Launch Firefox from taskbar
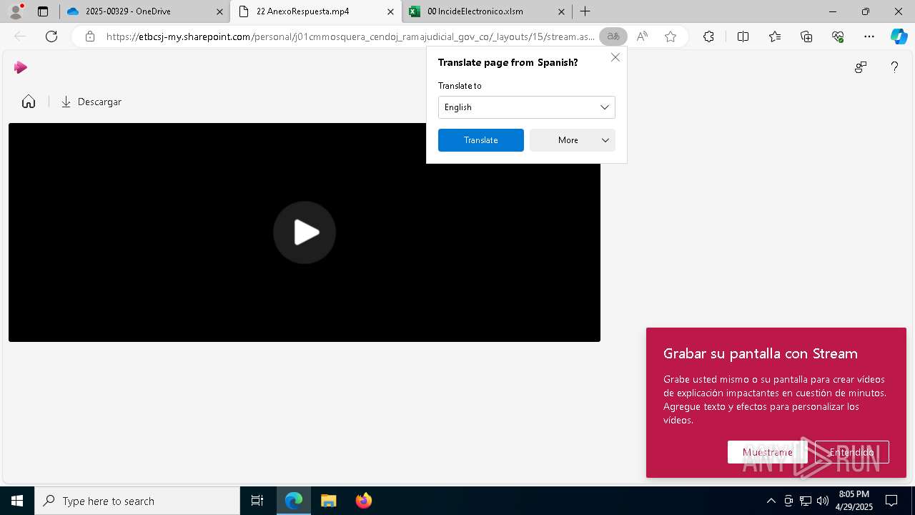 point(364,501)
